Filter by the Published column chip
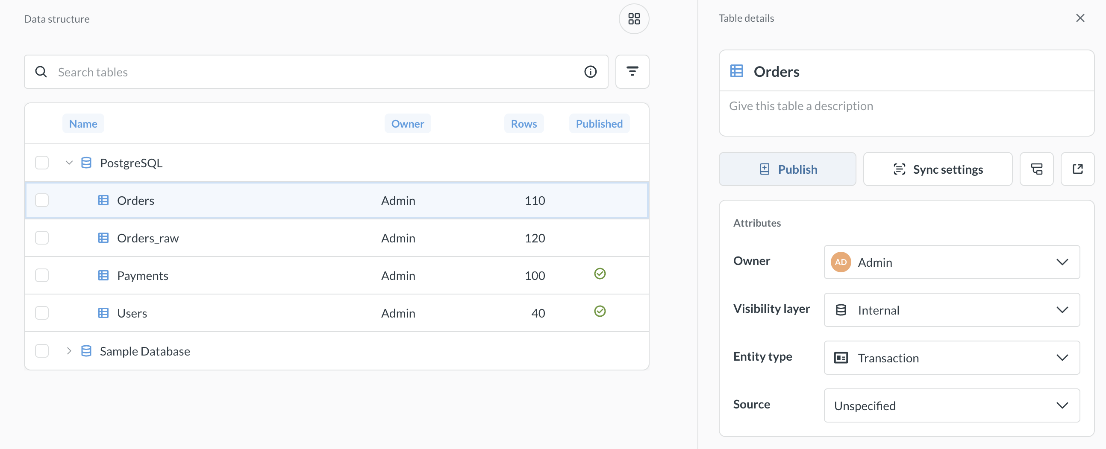Viewport: 1106px width, 449px height. 600,123
